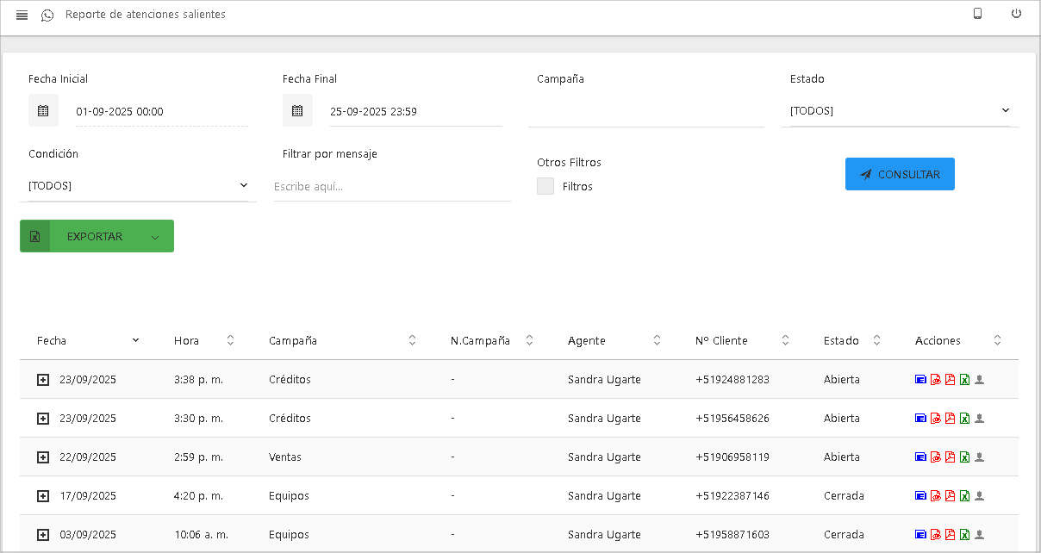Click red PDF icon for +51958871603 row
Image resolution: width=1041 pixels, height=553 pixels.
[950, 535]
